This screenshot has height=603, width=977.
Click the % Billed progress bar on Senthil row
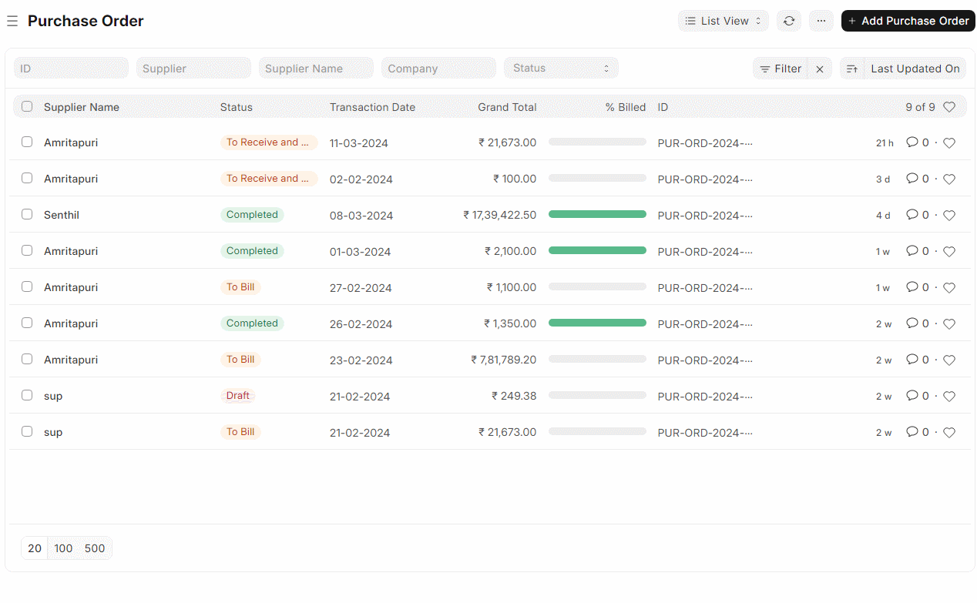pos(597,215)
